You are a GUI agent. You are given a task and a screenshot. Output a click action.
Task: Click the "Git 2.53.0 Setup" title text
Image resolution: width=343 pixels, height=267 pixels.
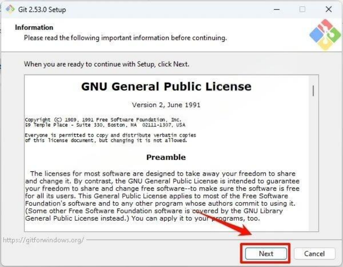pos(42,10)
